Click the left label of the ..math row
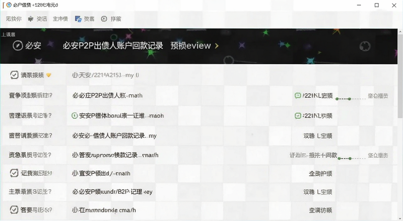Viewport: 403px width, 221px height. click(x=31, y=95)
